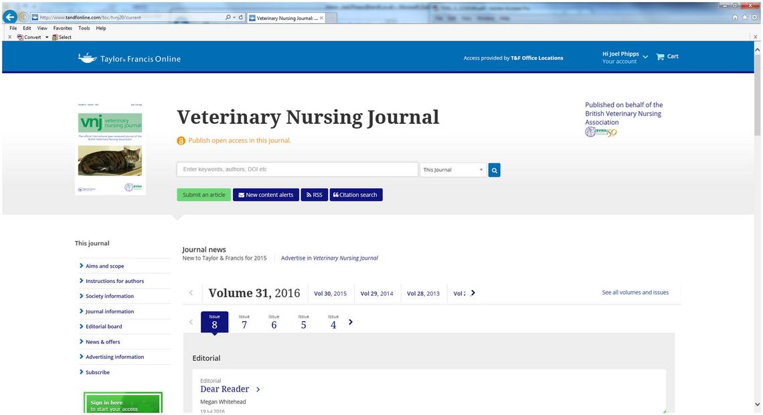
Task: Click the keywords, authors, DOI search field
Action: 297,169
